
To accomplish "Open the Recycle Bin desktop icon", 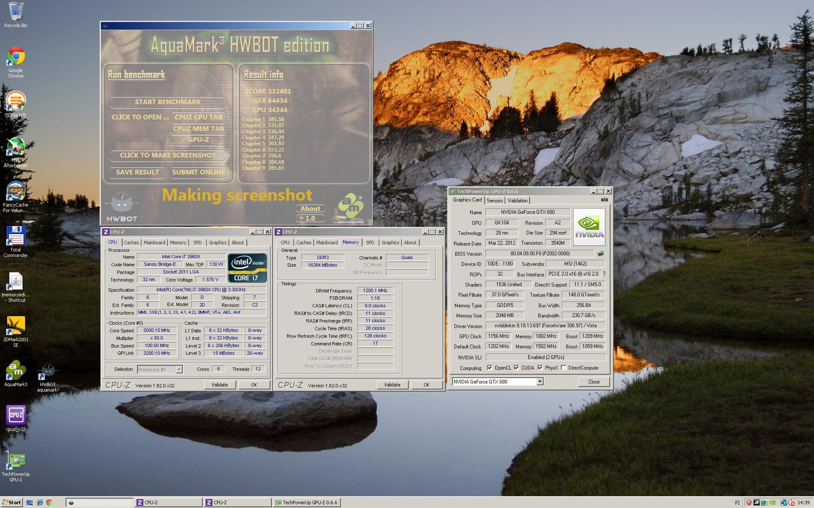I will point(16,14).
